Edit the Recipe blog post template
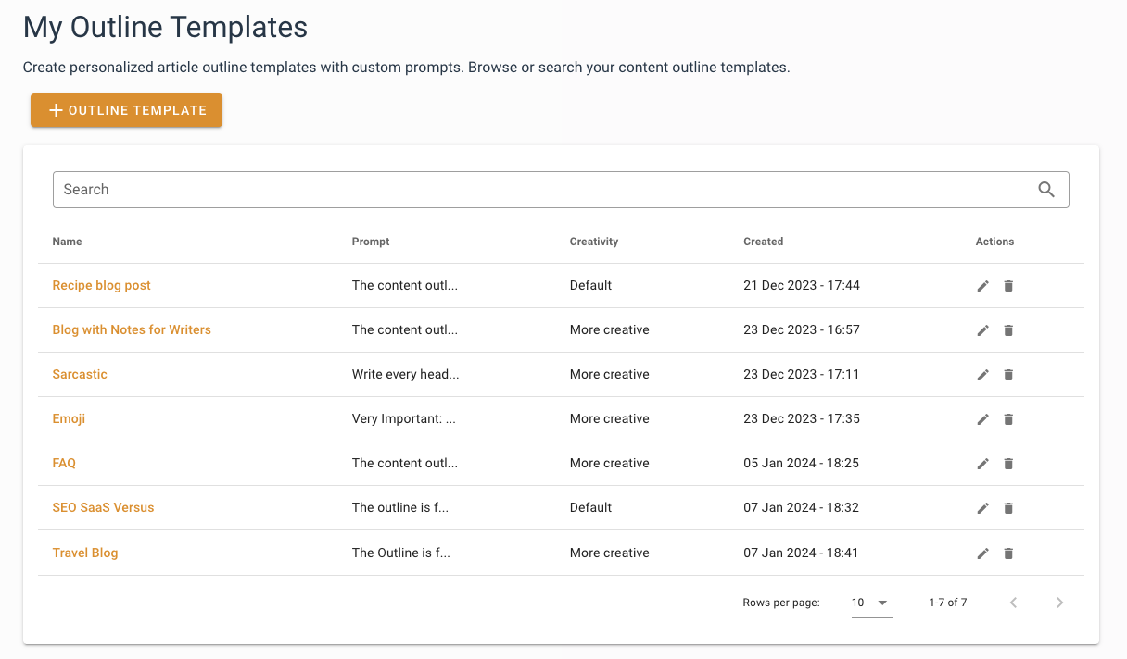This screenshot has height=659, width=1127. click(982, 285)
